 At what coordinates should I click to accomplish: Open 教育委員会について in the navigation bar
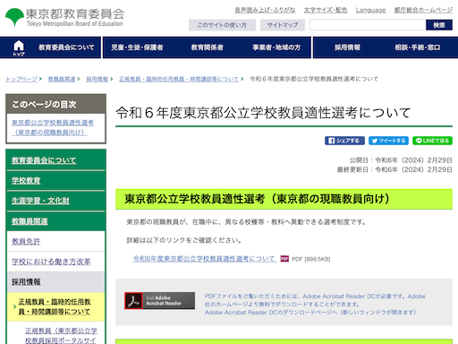point(66,47)
